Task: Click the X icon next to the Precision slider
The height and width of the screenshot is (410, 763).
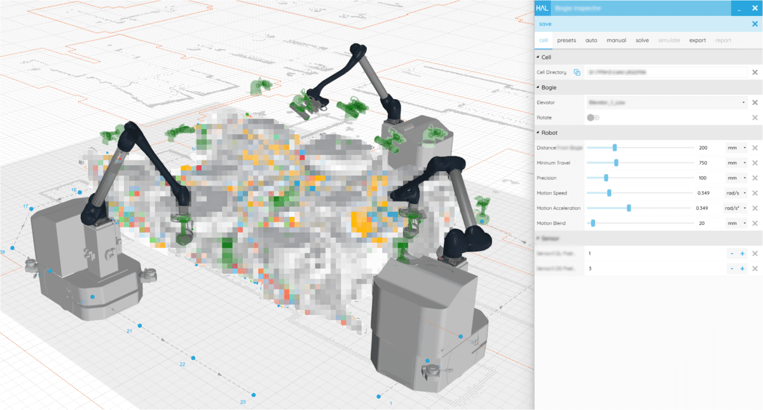Action: click(755, 177)
